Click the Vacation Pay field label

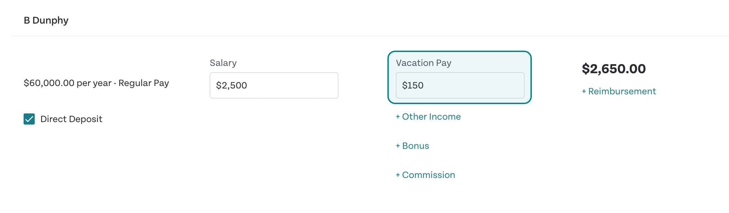424,63
